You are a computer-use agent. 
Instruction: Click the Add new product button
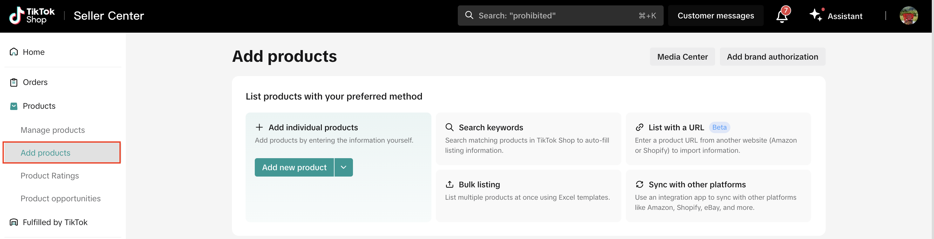[x=294, y=167]
